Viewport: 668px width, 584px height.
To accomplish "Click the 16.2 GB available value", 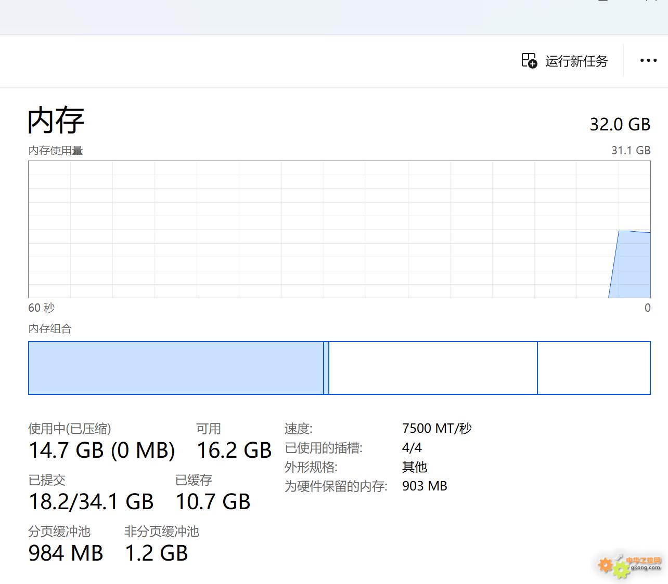I will click(x=234, y=450).
